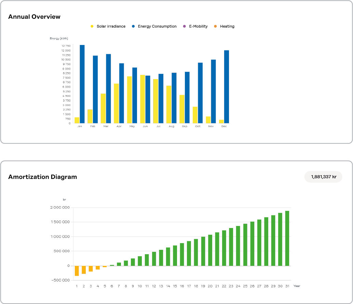Click the −500 000 axis value
The height and width of the screenshot is (304, 353).
click(x=60, y=280)
